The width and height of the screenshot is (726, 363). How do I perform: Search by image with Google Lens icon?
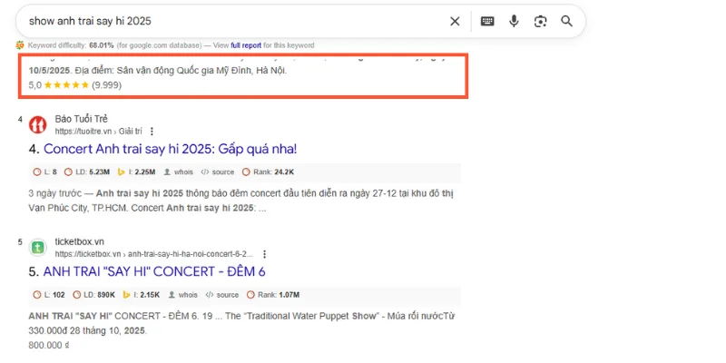540,21
